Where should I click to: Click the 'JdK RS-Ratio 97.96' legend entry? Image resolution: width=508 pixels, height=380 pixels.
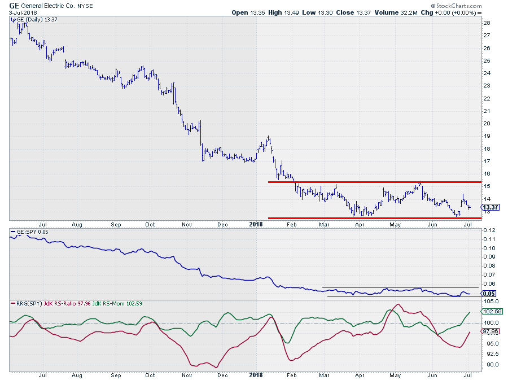click(67, 304)
